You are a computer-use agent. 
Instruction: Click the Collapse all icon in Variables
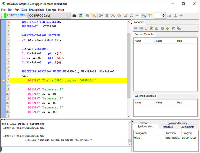click(141, 29)
